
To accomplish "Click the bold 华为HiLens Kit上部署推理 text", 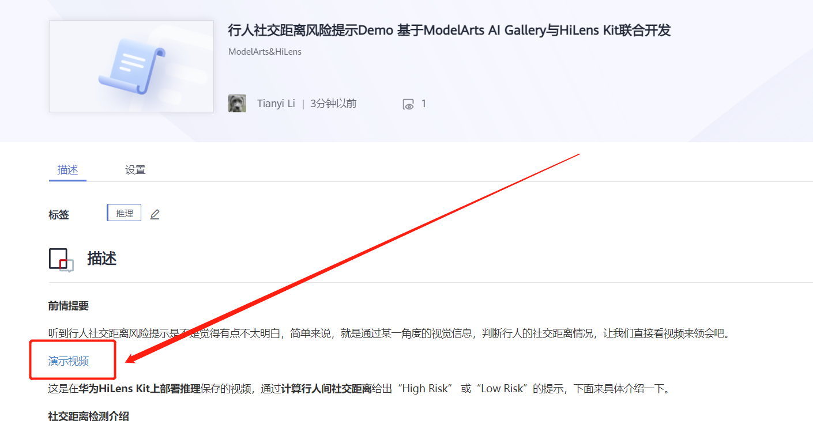I will pyautogui.click(x=140, y=389).
